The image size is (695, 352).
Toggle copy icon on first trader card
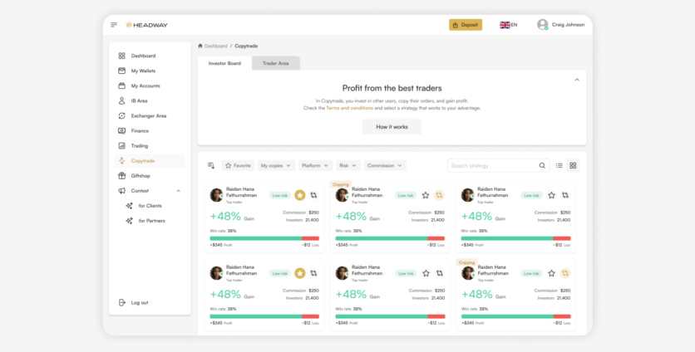coord(313,195)
